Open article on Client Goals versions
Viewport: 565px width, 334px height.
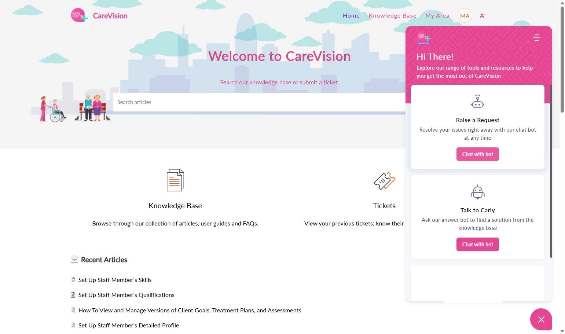(190, 310)
